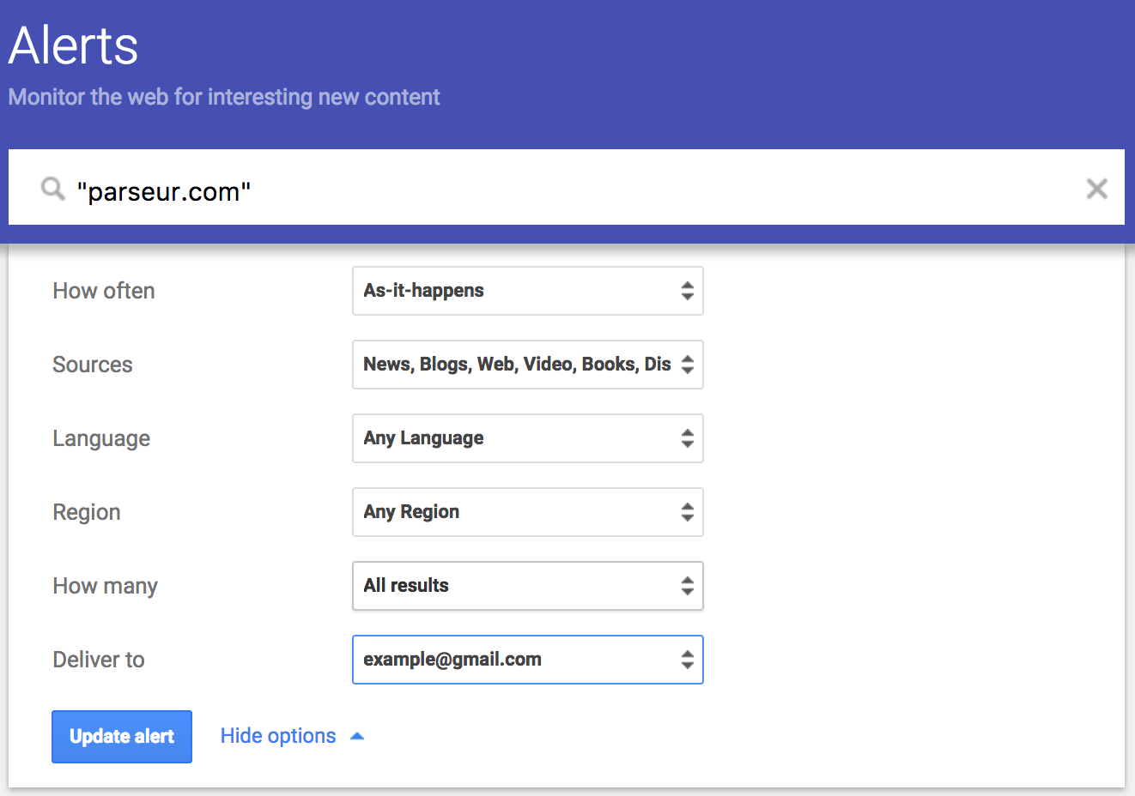The width and height of the screenshot is (1135, 796).
Task: Collapse options using the upward chevron
Action: tap(358, 735)
